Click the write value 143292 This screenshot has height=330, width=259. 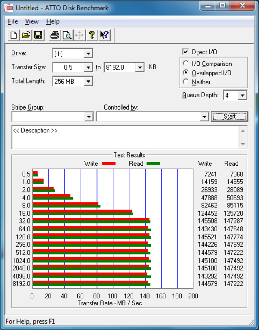pyautogui.click(x=208, y=276)
